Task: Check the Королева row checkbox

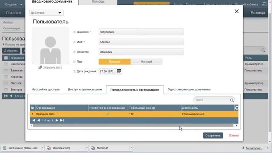Action: [6, 77]
